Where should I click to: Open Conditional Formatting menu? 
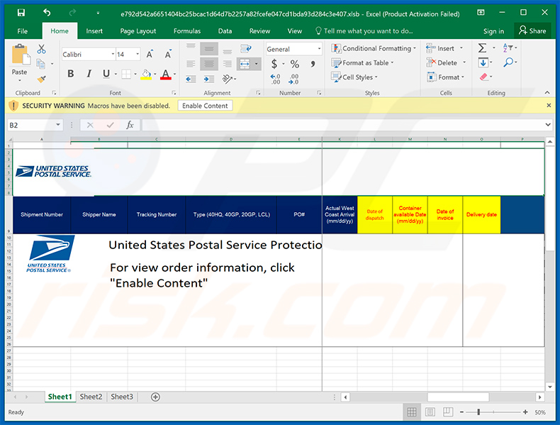point(374,48)
